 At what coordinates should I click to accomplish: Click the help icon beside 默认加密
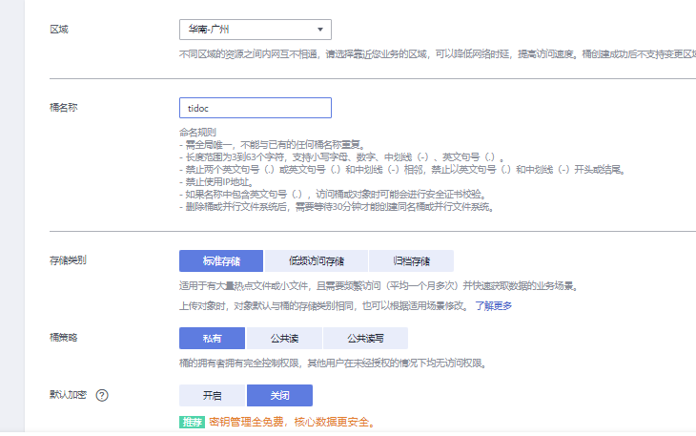pyautogui.click(x=101, y=395)
